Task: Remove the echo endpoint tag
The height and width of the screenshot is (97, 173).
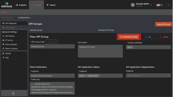Action: [85, 76]
